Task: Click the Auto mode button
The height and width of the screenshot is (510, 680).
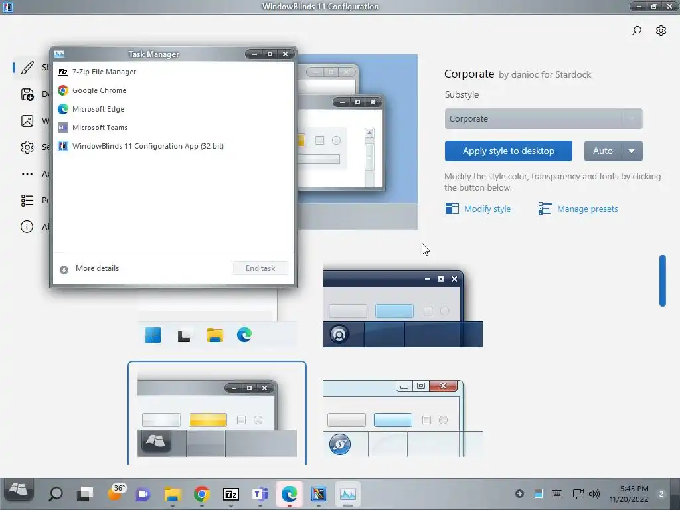Action: click(603, 151)
